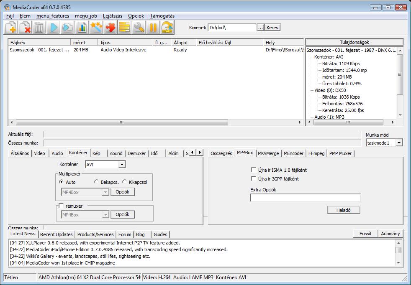This screenshot has width=411, height=285.
Task: Open the Opciók menu
Action: [136, 16]
